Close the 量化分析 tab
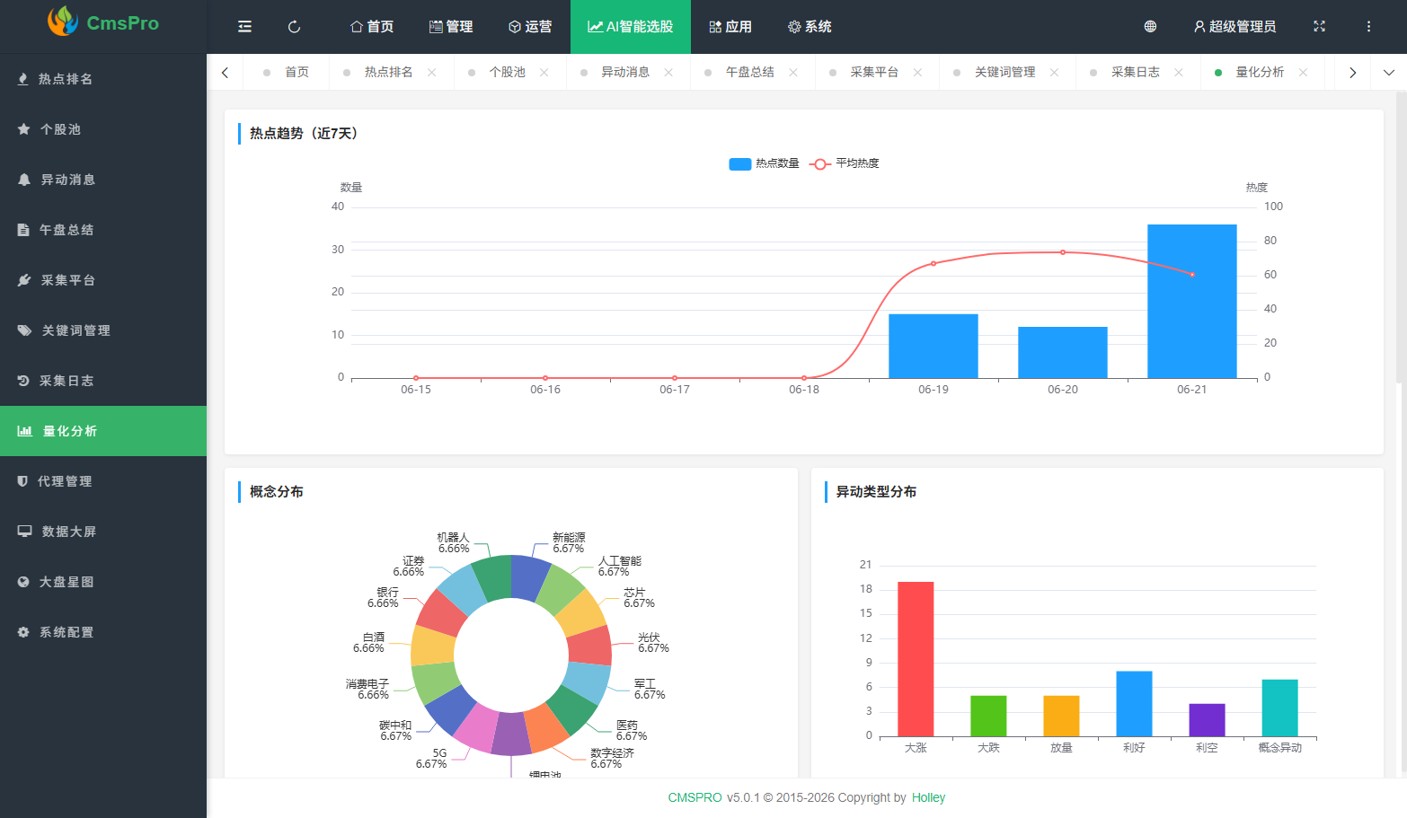This screenshot has height=818, width=1407. pyautogui.click(x=1303, y=73)
